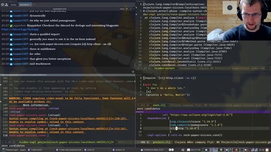
Task: Open the discord.gg link in chat
Action: click(20, 29)
